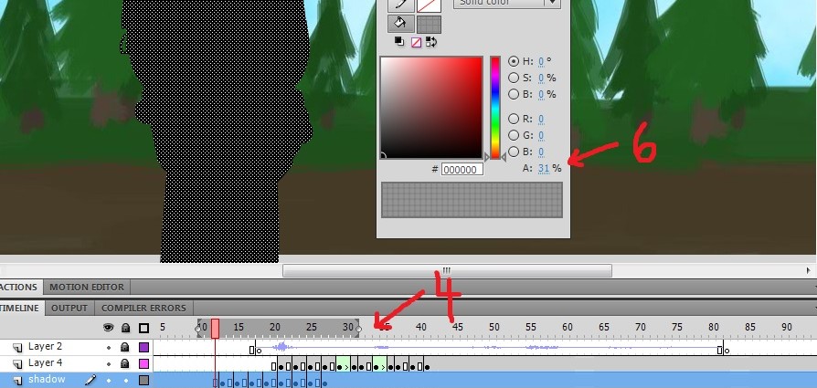This screenshot has width=817, height=388.
Task: Click the lock all layers padlock icon
Action: [125, 327]
